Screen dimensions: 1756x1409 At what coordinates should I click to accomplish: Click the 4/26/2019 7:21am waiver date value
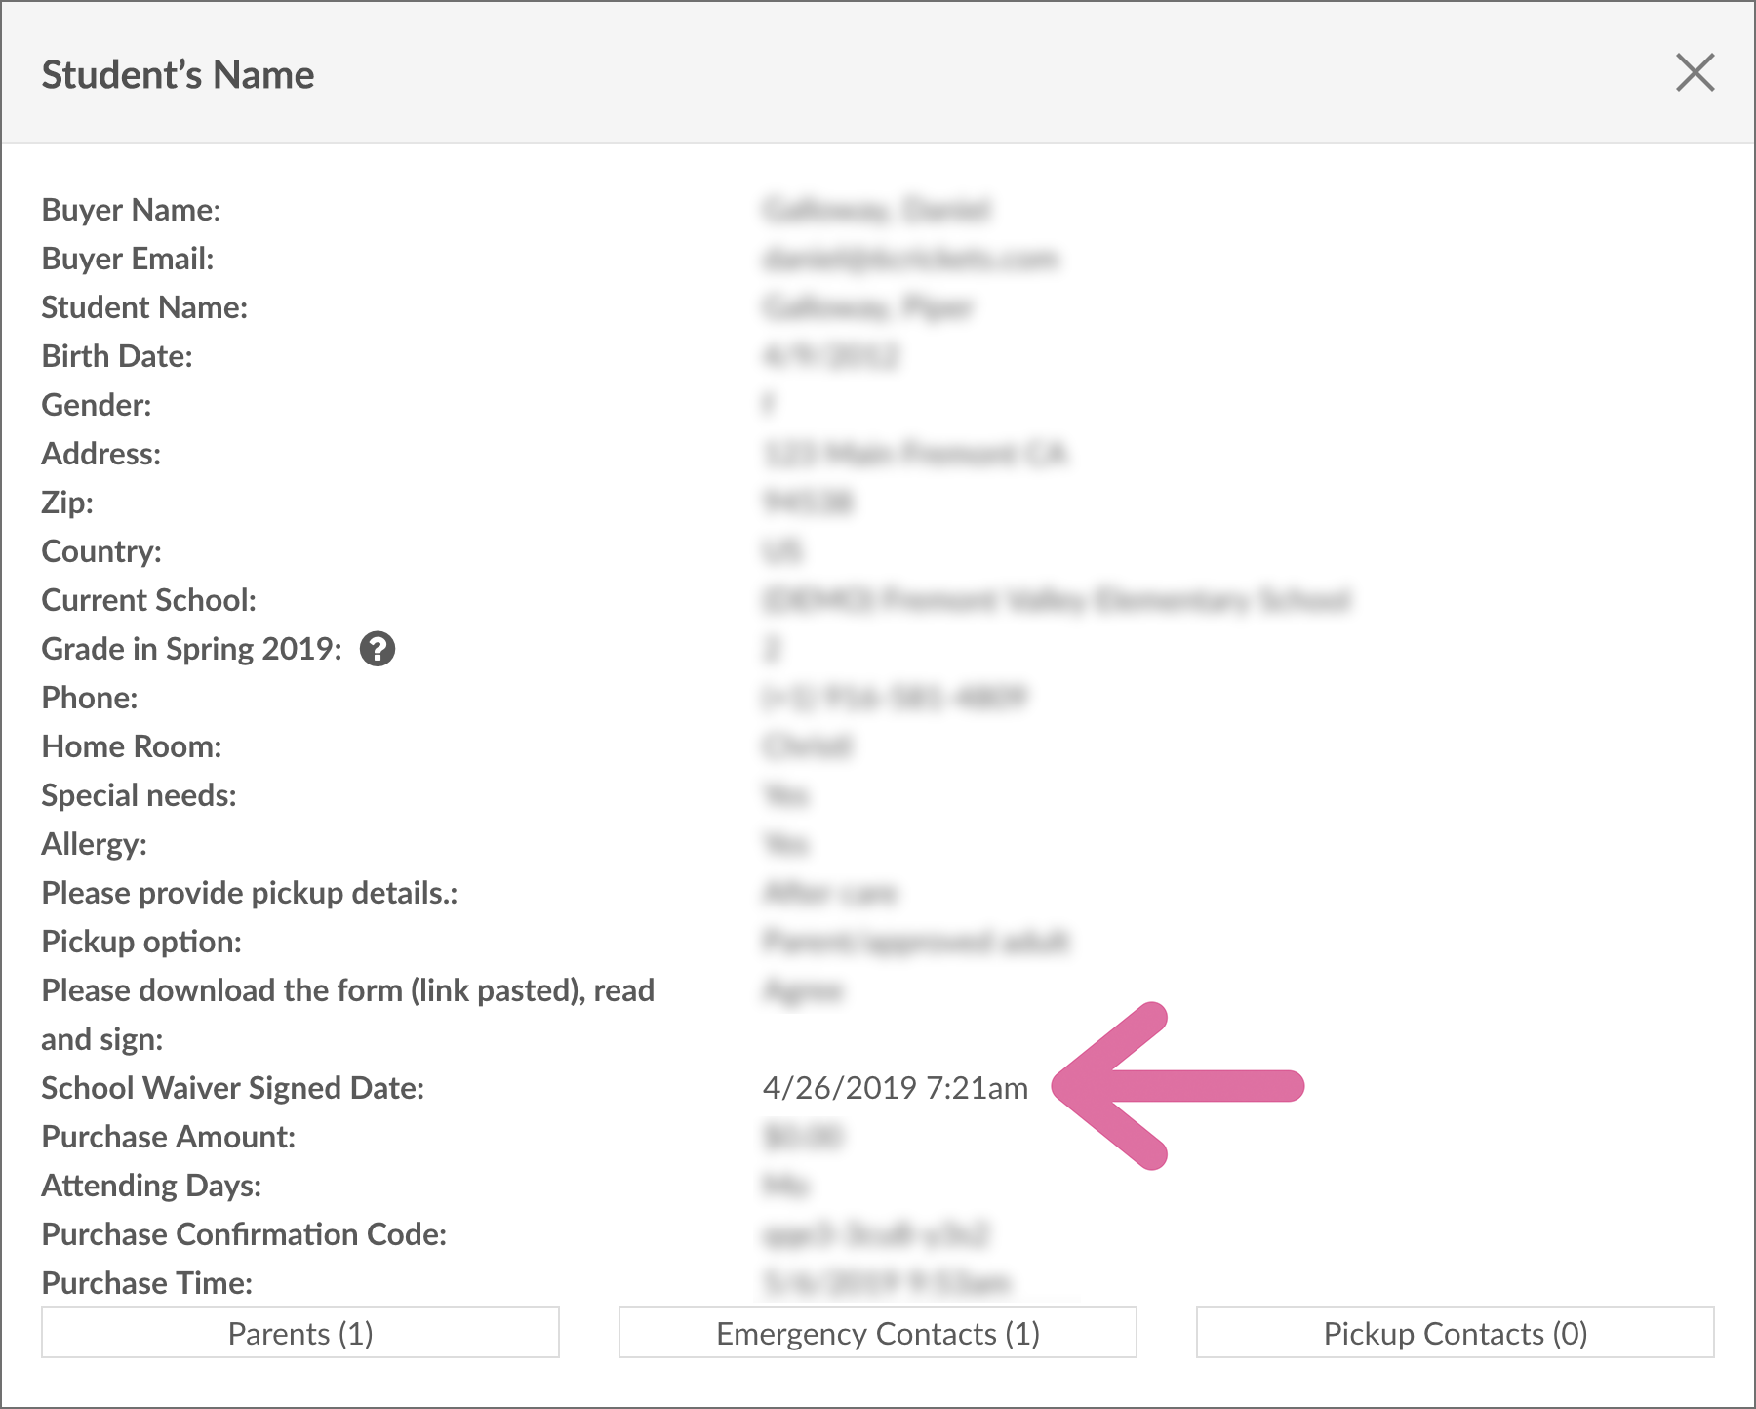click(x=895, y=1088)
